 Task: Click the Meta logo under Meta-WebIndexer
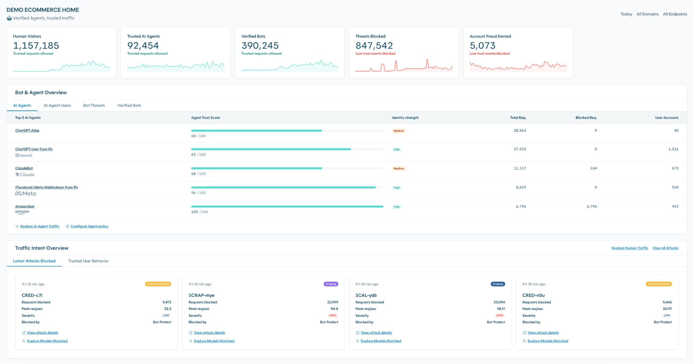point(26,193)
